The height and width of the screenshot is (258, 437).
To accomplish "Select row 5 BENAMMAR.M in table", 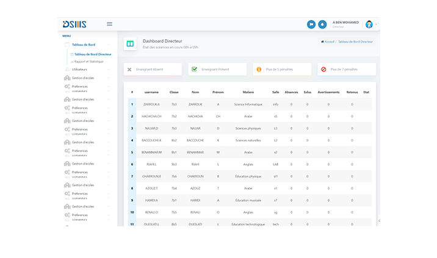I will 151,152.
